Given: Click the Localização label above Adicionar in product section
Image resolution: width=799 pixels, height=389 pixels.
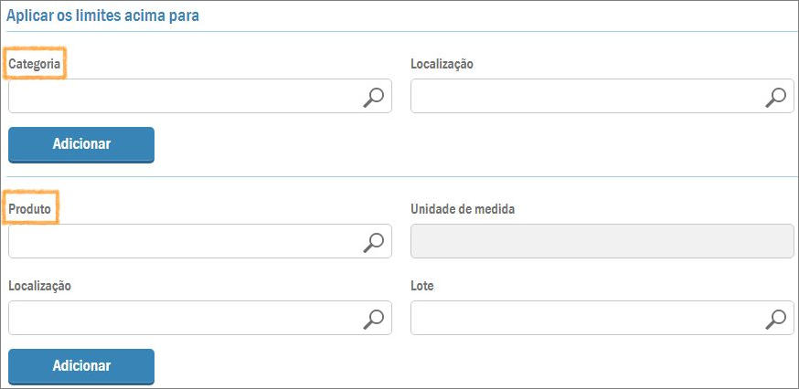Looking at the screenshot, I should coord(39,286).
